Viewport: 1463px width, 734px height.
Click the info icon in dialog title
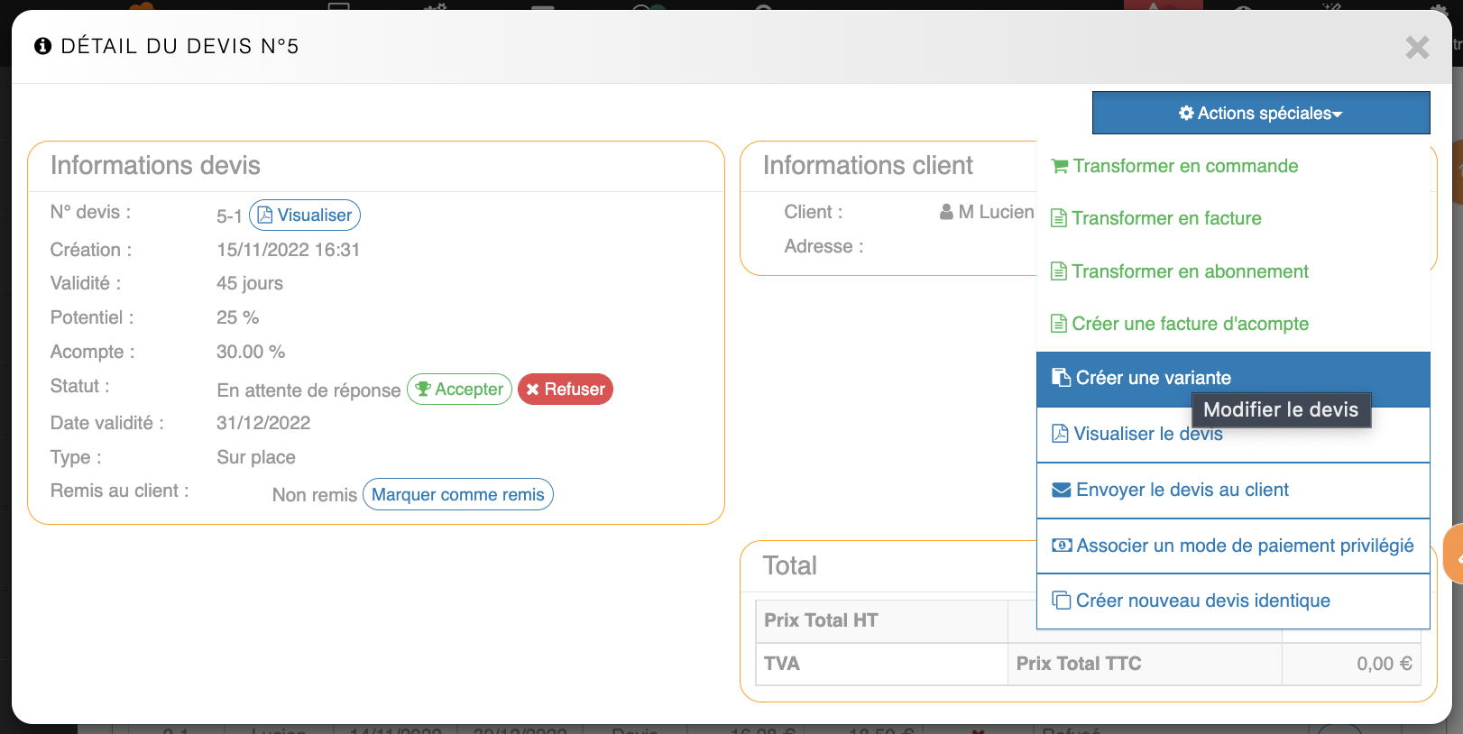pos(42,46)
